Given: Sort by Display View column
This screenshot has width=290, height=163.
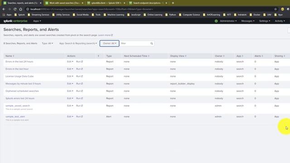Looking at the screenshot, I should [x=178, y=56].
